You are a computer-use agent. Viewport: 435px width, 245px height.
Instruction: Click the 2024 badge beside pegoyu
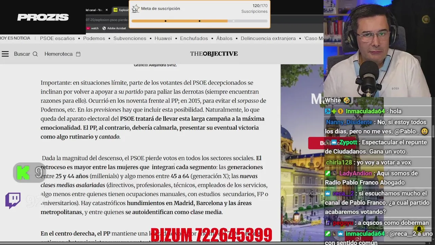pos(328,223)
